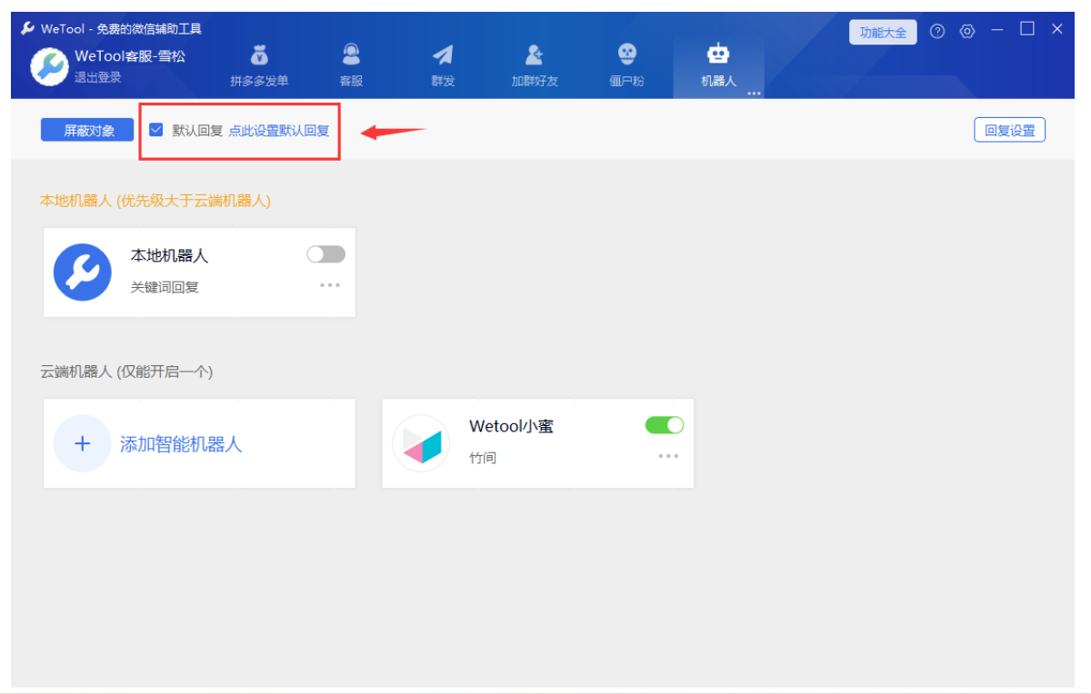The width and height of the screenshot is (1091, 694).
Task: Click the 点此设置默认回复 link
Action: (279, 130)
